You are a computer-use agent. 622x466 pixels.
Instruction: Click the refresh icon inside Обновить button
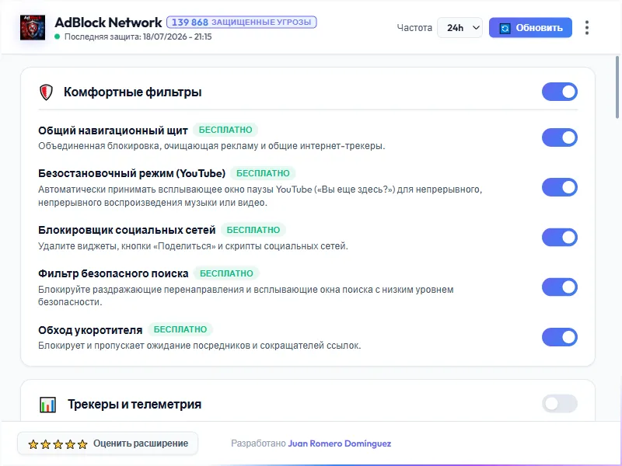point(505,28)
